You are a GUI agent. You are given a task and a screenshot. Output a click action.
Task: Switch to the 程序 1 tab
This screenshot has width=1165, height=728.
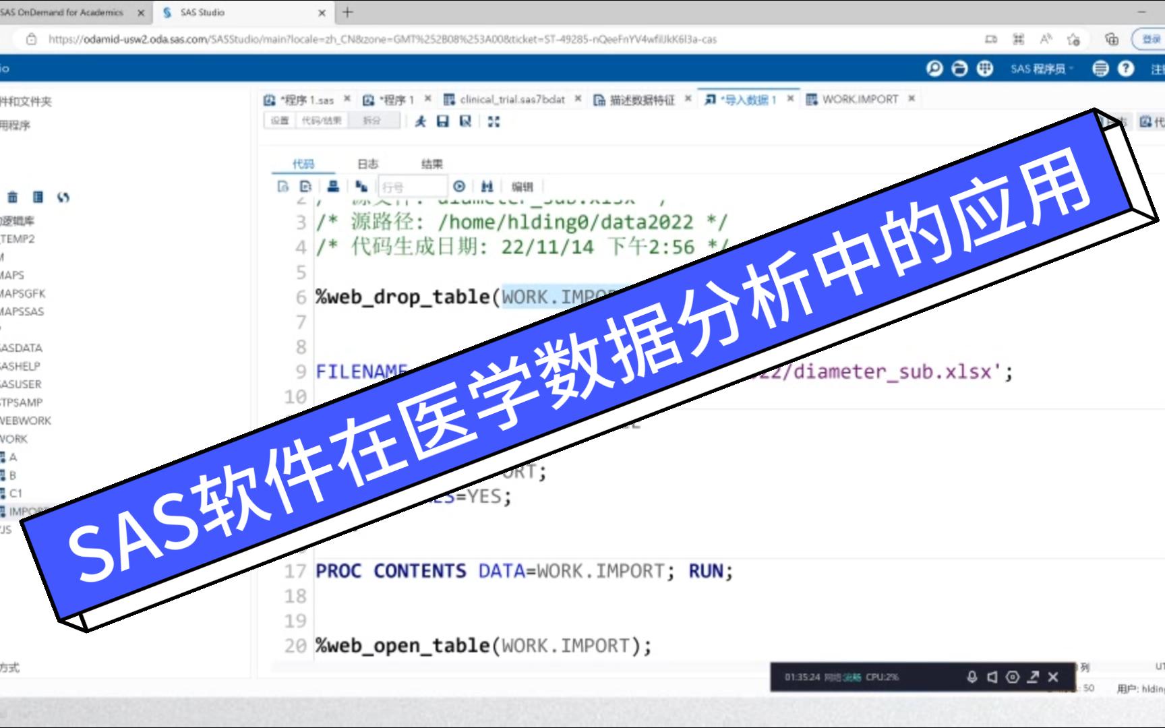[388, 100]
